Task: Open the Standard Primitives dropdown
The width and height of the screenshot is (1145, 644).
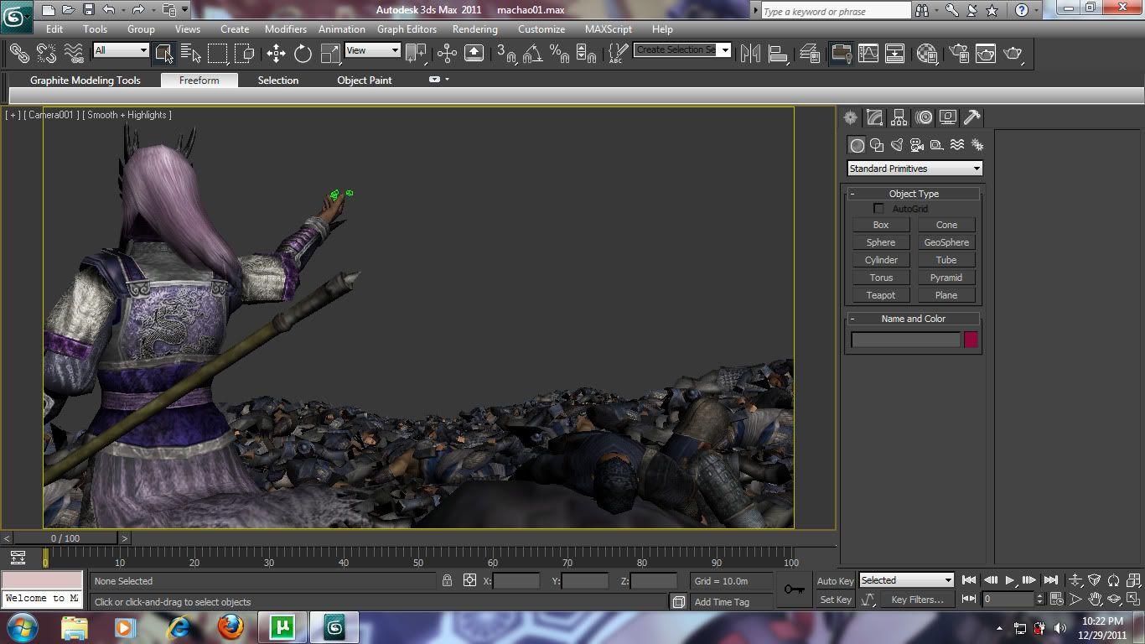Action: (x=914, y=169)
